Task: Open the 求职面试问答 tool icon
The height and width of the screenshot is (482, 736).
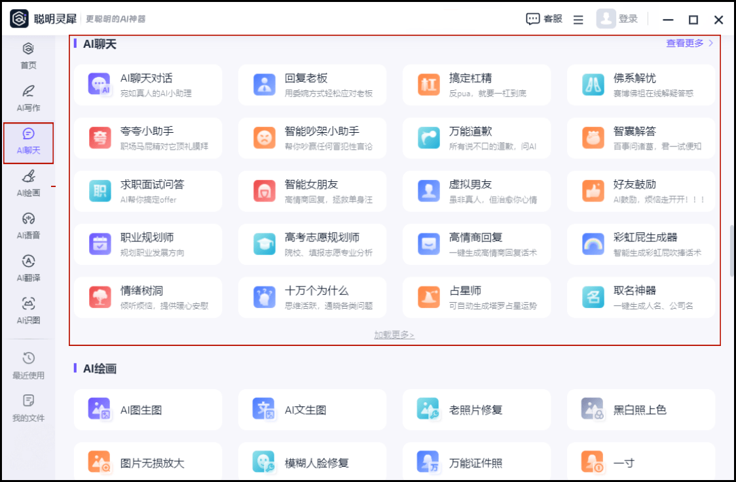Action: tap(100, 191)
